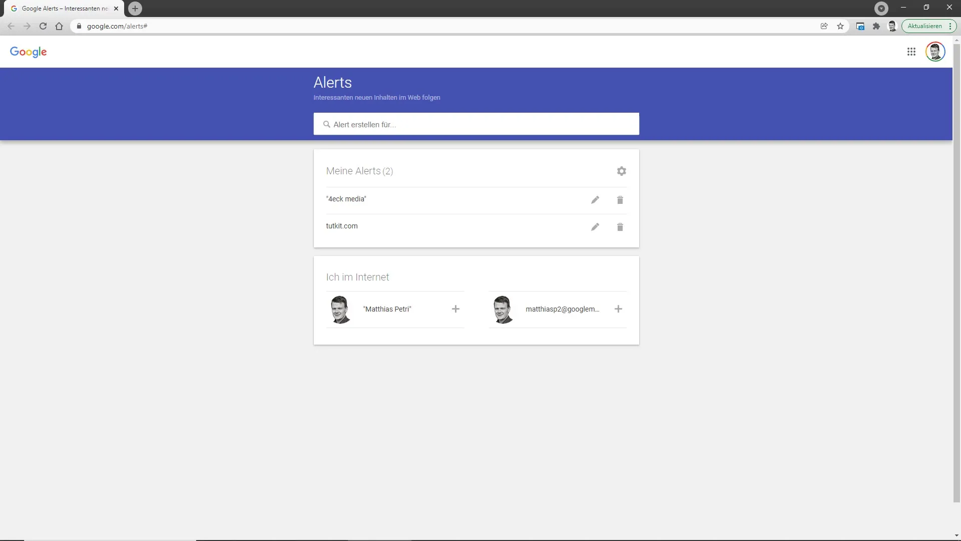Screen dimensions: 961x541
Task: Add alert for "Matthias Petri" via plus
Action: click(455, 309)
